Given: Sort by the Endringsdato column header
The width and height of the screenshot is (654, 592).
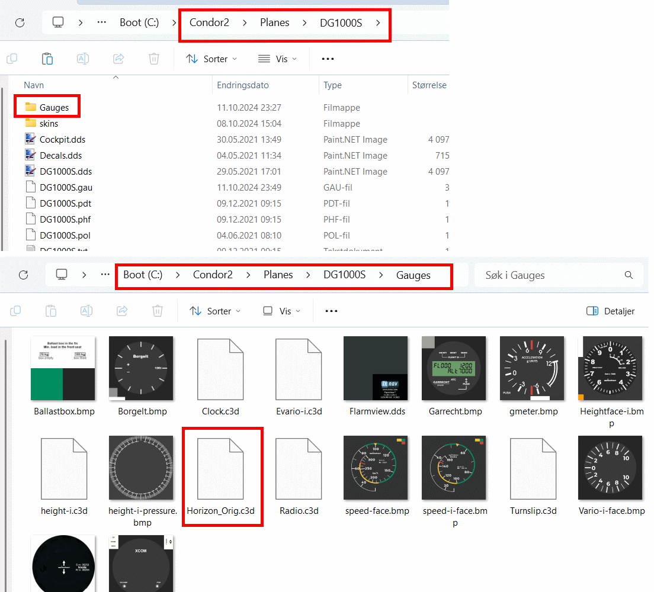Looking at the screenshot, I should tap(243, 85).
